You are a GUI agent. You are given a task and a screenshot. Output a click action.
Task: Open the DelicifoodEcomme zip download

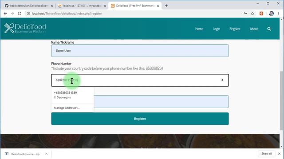25,154
